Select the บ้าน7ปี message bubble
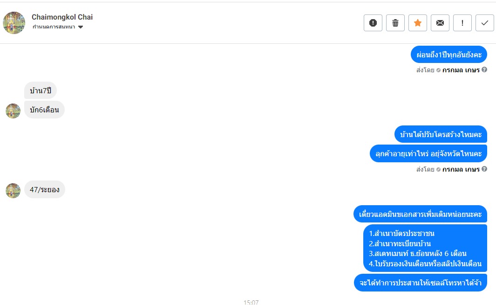Viewport: 496px width, 305px height. 41,90
